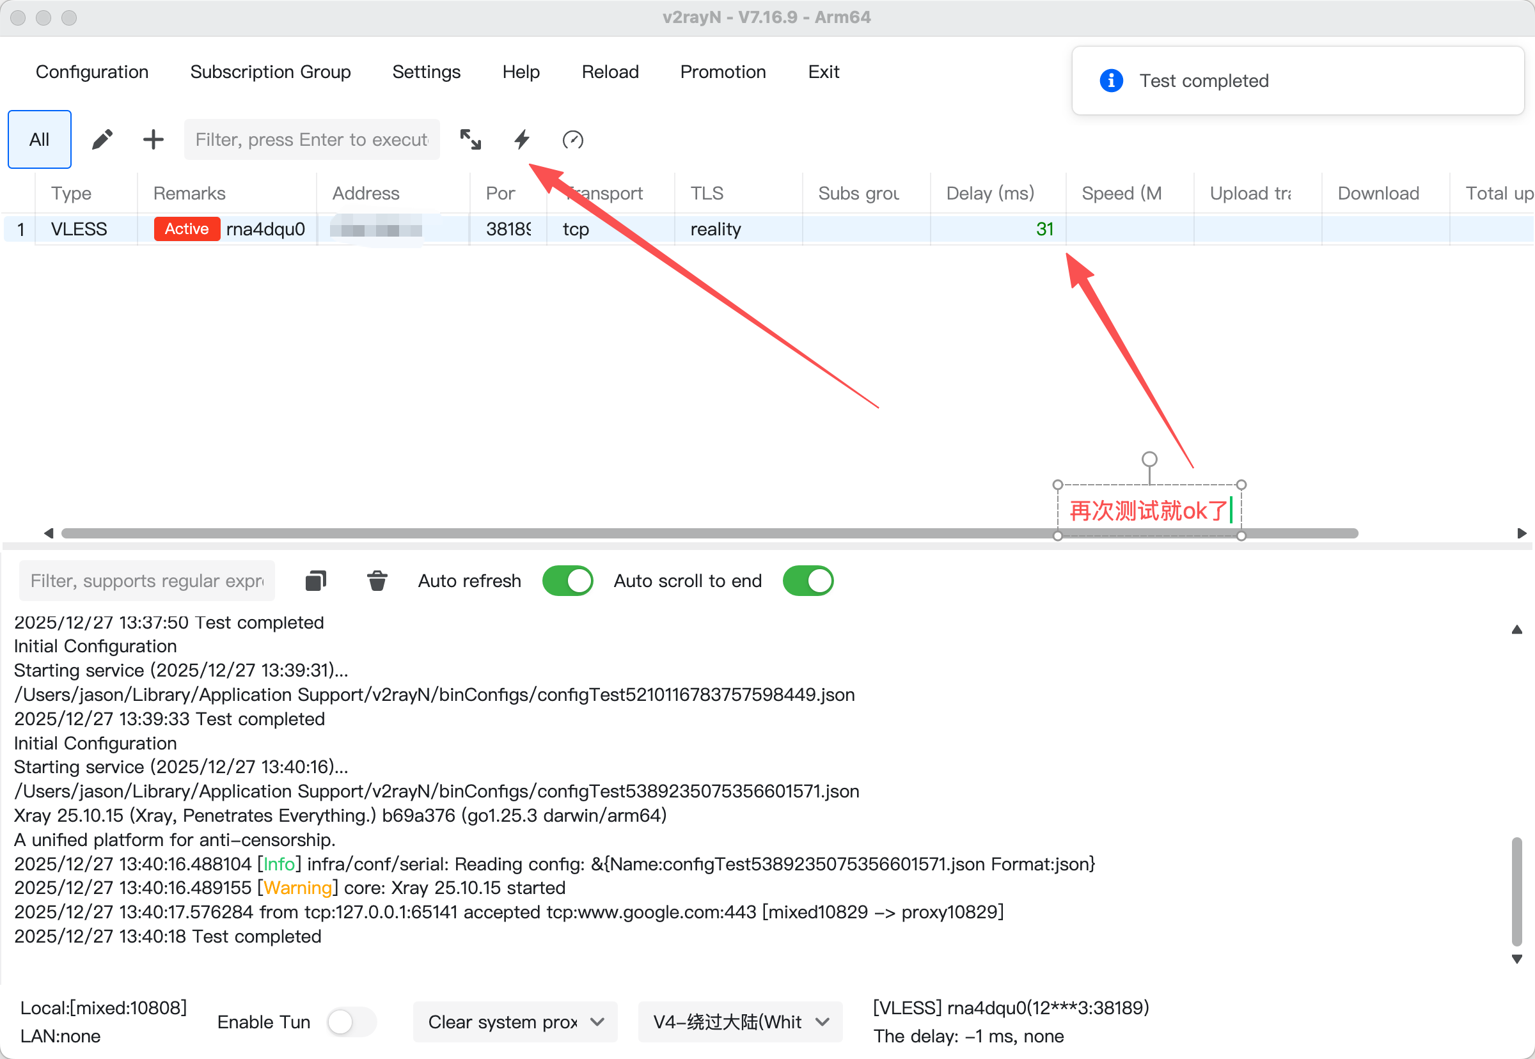Click the plus add-group icon
The width and height of the screenshot is (1535, 1059).
[153, 139]
